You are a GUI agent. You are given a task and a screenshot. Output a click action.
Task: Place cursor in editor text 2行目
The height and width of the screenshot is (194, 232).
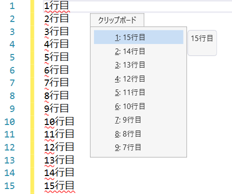point(56,18)
